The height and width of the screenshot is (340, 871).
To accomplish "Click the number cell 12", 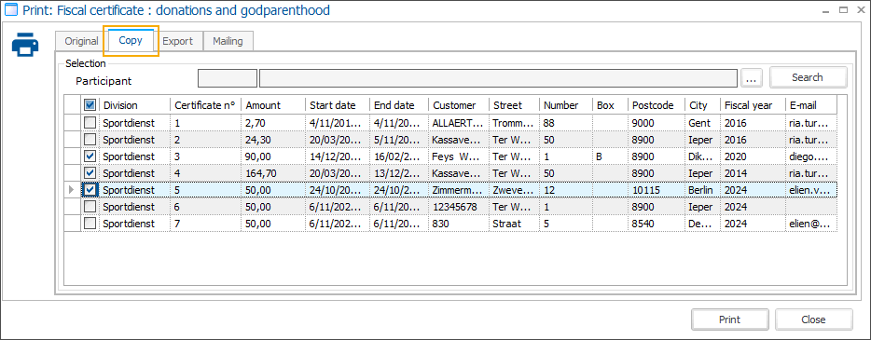I will [565, 190].
